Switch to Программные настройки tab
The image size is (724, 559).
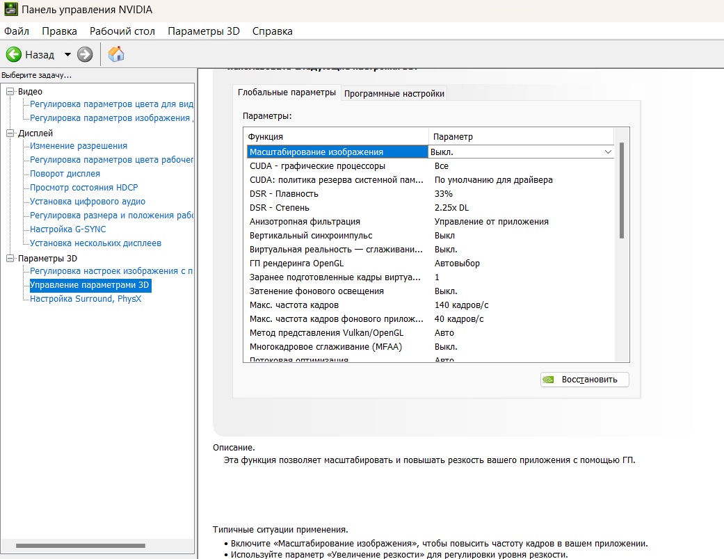pos(394,94)
